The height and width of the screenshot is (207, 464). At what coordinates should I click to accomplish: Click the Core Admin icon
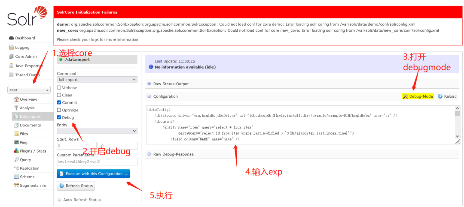click(x=11, y=57)
